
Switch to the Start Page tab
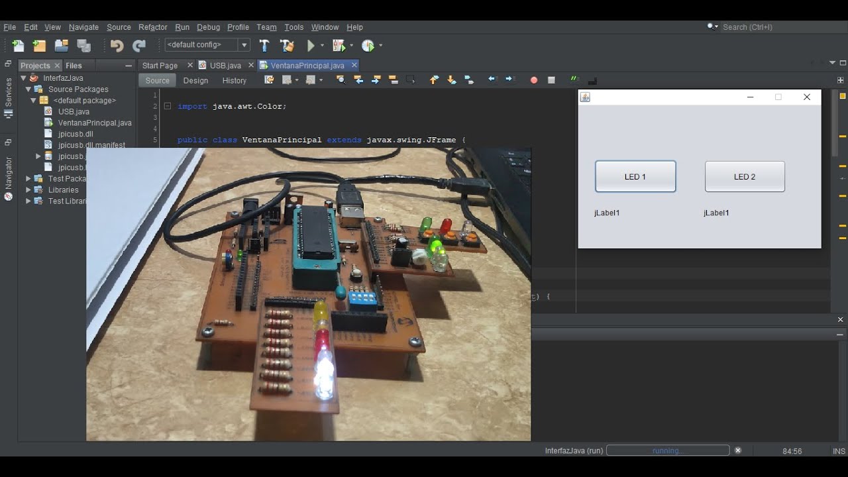click(160, 66)
